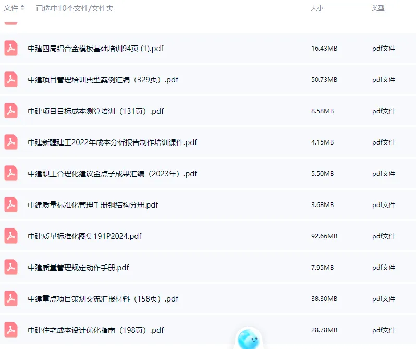Sort by 文件 column arrow
This screenshot has height=349, width=416.
pos(22,8)
